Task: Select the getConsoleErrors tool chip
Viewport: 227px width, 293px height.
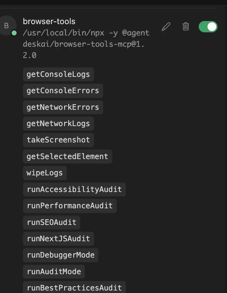Action: pos(63,91)
